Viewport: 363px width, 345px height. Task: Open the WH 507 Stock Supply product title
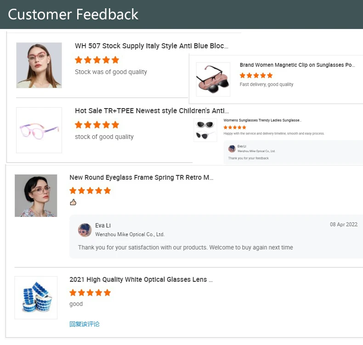(152, 46)
